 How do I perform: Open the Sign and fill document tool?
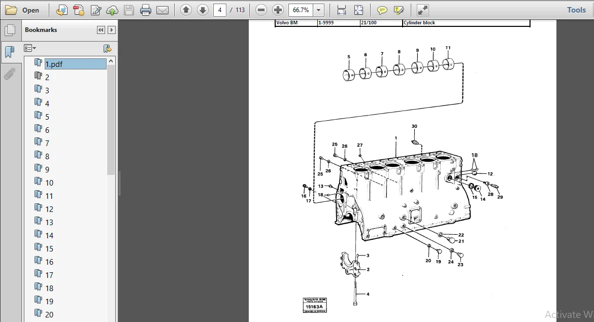96,10
